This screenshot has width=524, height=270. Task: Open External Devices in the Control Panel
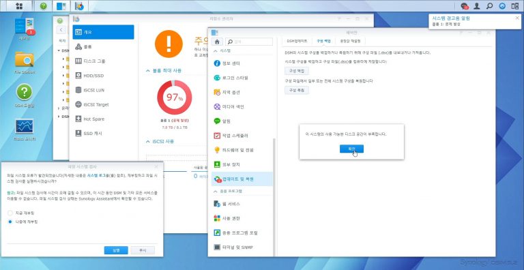click(x=242, y=164)
